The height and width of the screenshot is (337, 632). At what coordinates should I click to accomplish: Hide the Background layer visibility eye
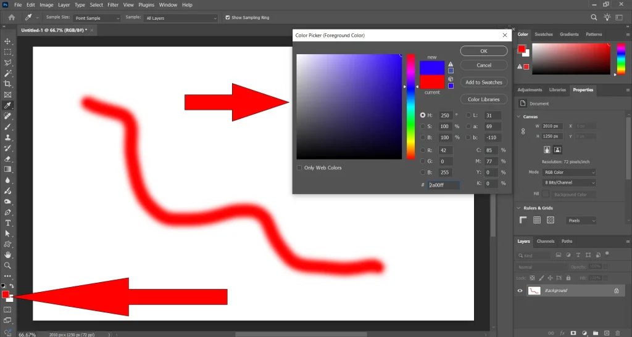520,290
